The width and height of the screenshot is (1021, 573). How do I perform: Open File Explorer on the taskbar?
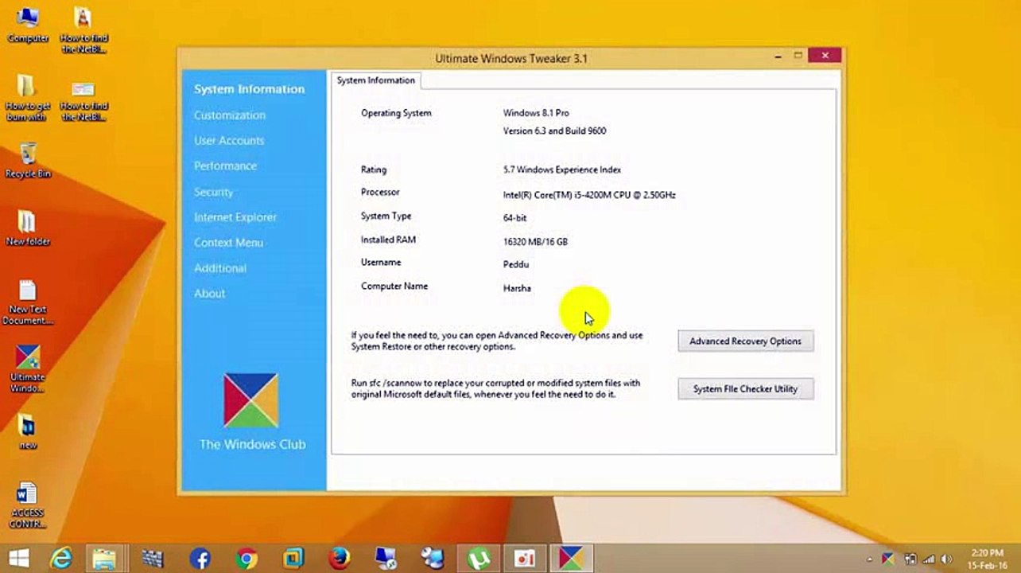[104, 559]
